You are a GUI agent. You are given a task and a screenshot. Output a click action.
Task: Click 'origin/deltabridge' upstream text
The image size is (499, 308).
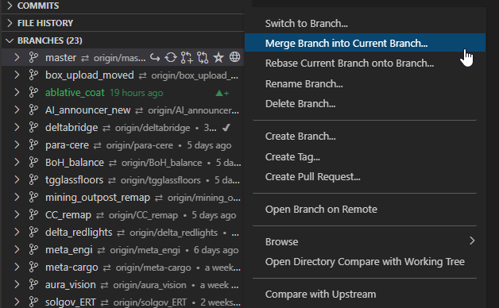pos(153,128)
